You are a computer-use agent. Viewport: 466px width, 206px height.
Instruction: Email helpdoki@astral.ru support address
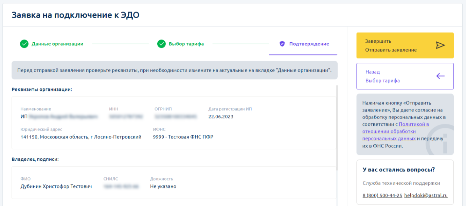tap(426, 195)
